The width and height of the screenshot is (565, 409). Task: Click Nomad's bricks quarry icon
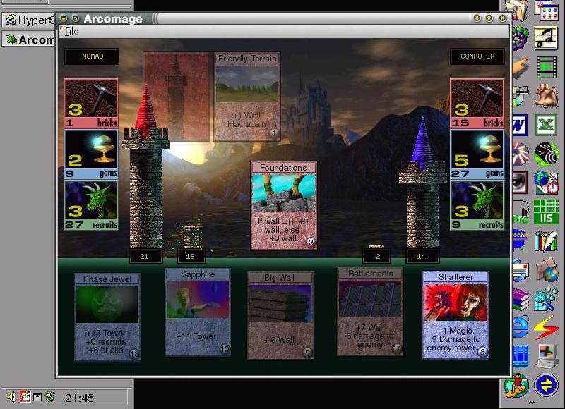pos(91,99)
